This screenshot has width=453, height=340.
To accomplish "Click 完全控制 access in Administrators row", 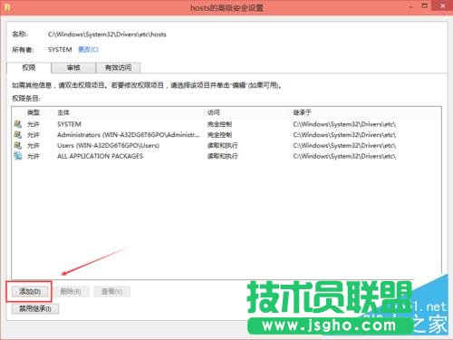I will coord(219,135).
